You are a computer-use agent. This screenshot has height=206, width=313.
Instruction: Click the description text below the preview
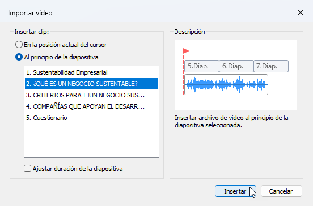coord(231,122)
